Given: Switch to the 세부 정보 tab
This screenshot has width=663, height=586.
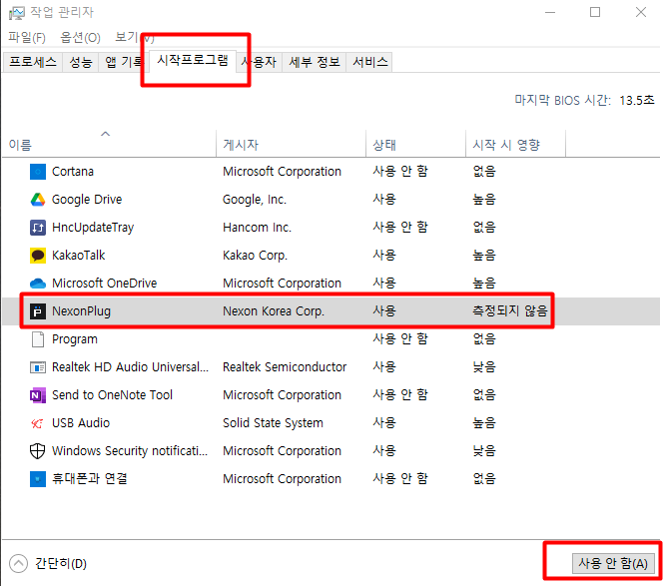Looking at the screenshot, I should 315,62.
